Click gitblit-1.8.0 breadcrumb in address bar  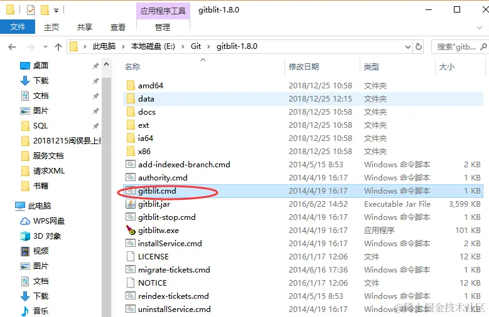[237, 46]
